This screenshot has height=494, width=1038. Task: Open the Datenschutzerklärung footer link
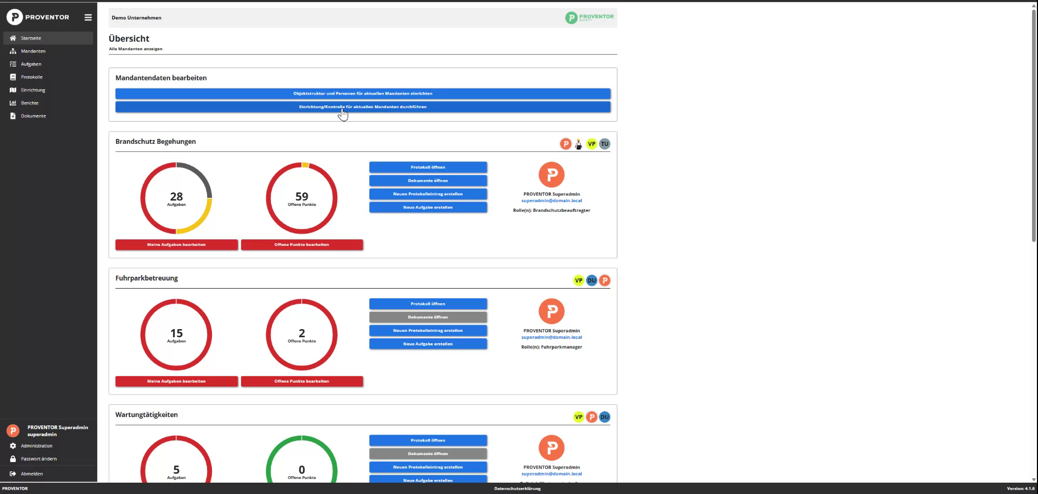tap(517, 489)
